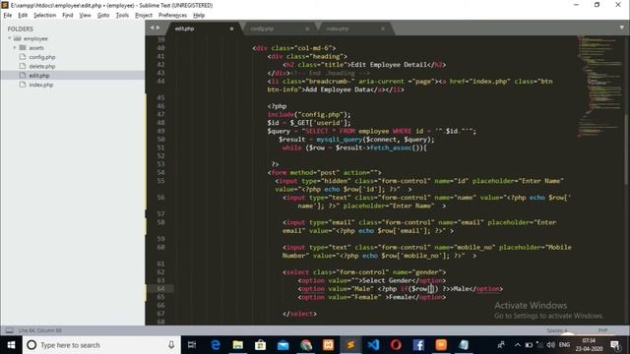The width and height of the screenshot is (630, 354).
Task: Open the Tools menu
Action: [122, 16]
